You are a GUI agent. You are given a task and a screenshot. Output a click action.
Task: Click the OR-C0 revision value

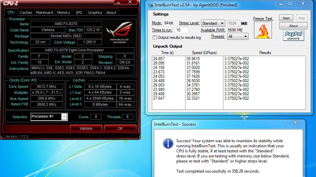125,62
